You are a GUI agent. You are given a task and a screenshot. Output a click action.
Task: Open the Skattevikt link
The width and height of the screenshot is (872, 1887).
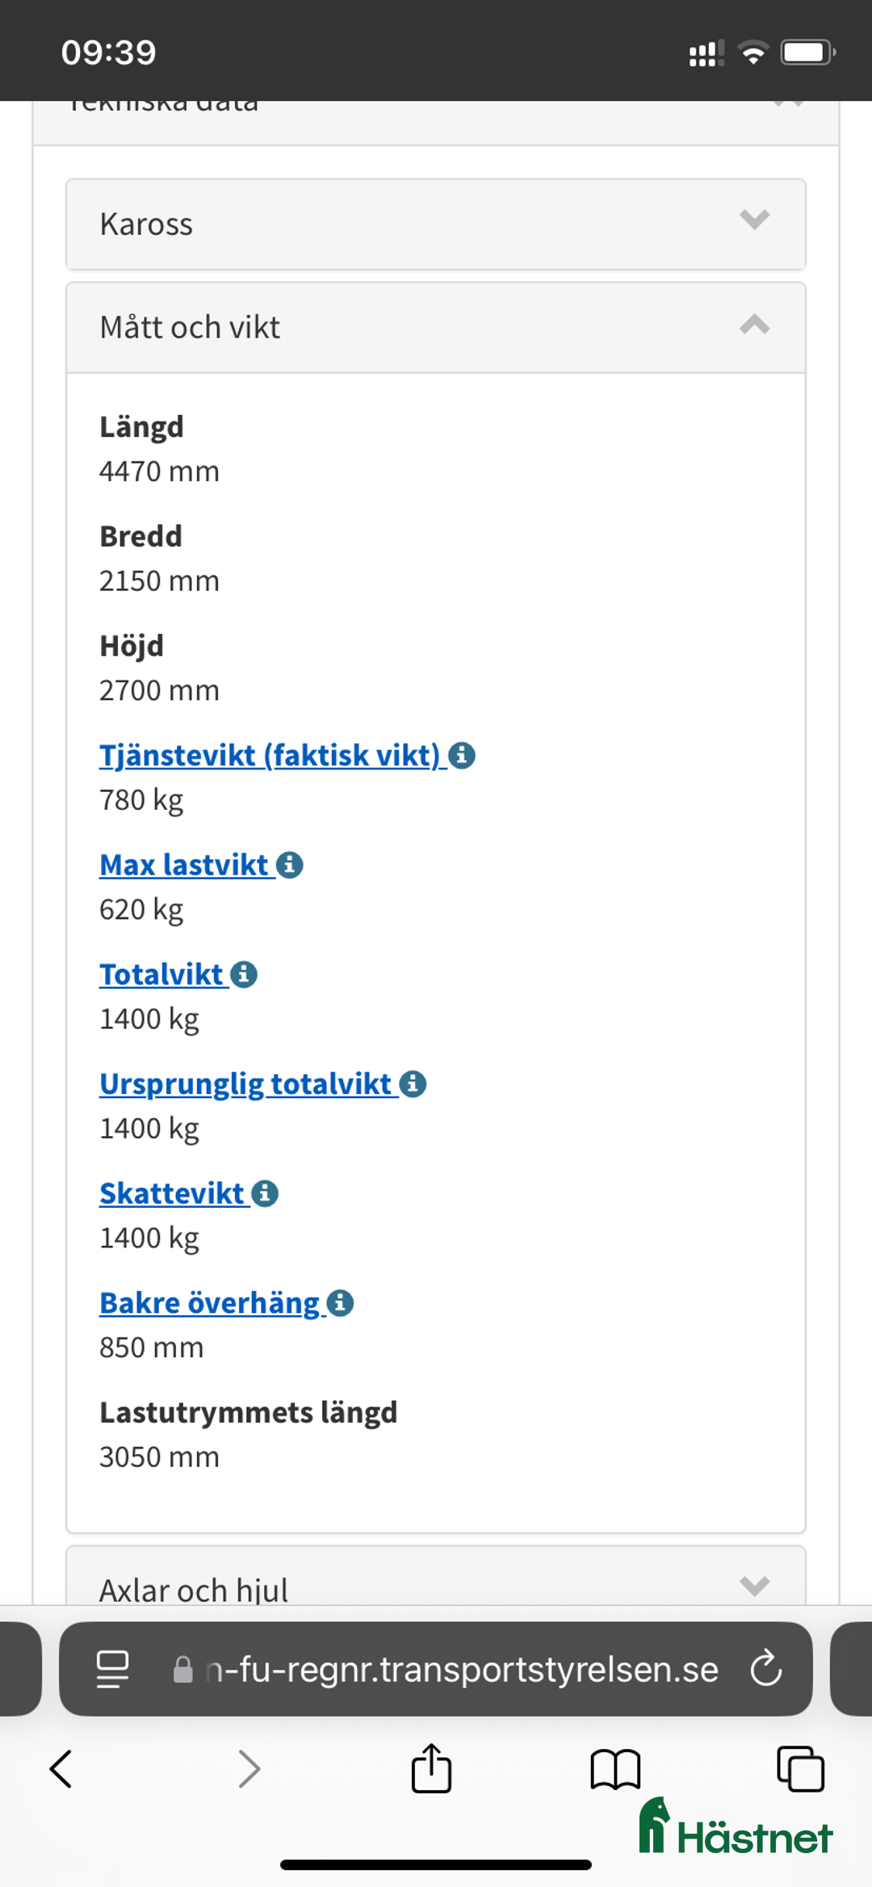pyautogui.click(x=172, y=1193)
